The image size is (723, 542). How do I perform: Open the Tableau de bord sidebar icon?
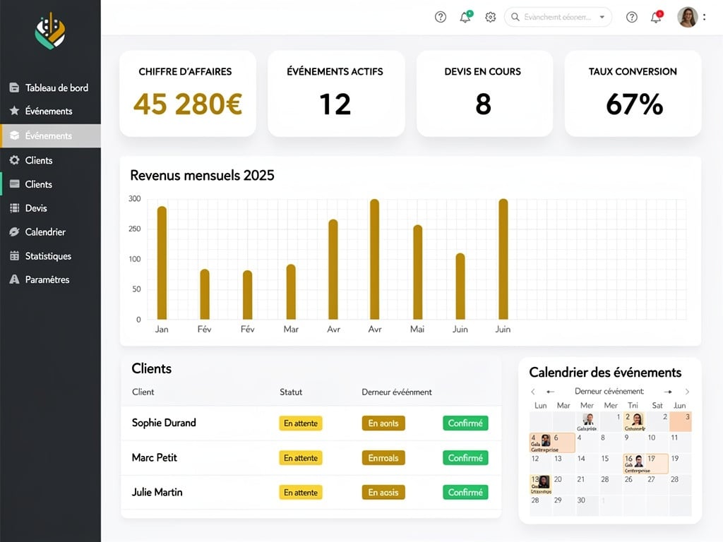click(16, 88)
